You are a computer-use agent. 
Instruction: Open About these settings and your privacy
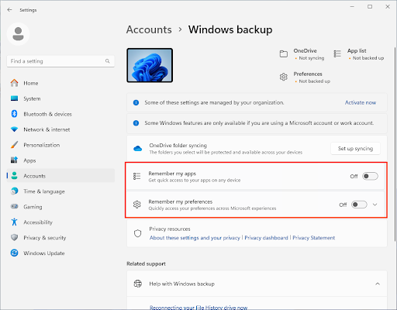click(x=195, y=238)
